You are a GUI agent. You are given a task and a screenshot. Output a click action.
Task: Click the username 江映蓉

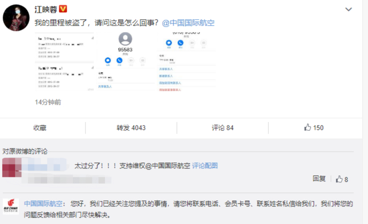(x=46, y=10)
